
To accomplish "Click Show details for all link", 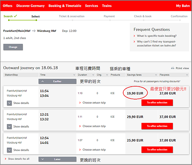I will click(x=19, y=159).
